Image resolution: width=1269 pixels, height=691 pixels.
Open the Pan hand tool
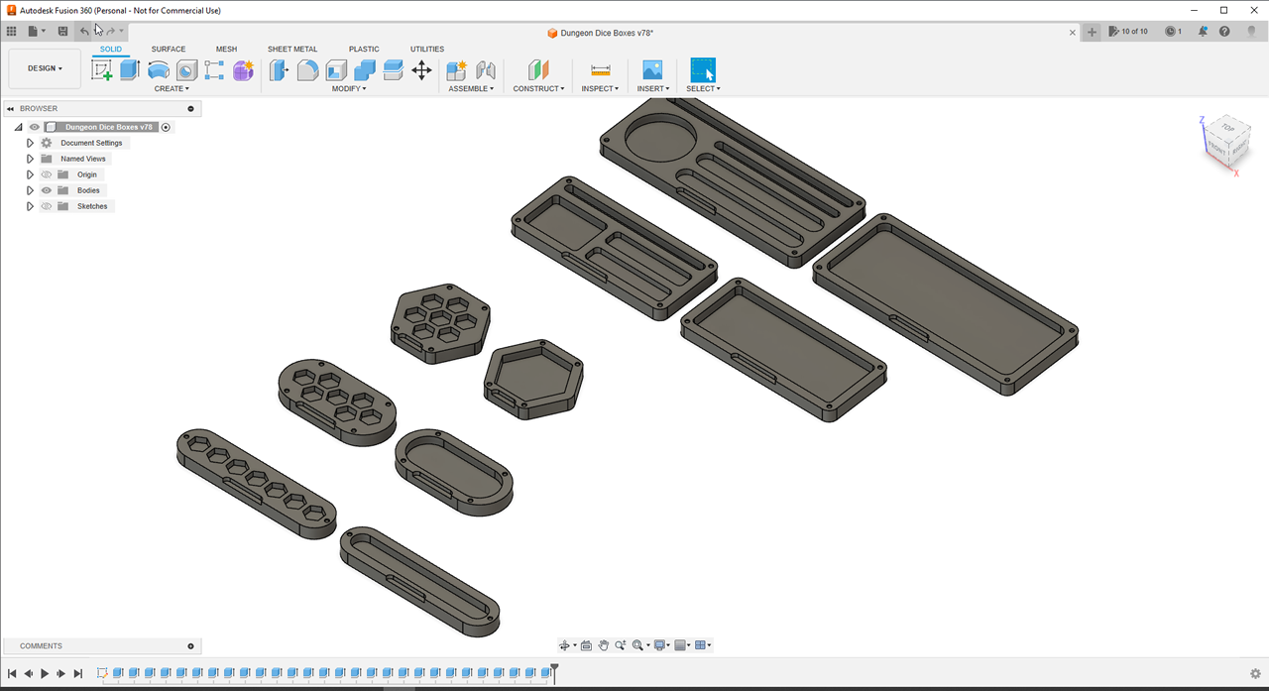(x=603, y=645)
